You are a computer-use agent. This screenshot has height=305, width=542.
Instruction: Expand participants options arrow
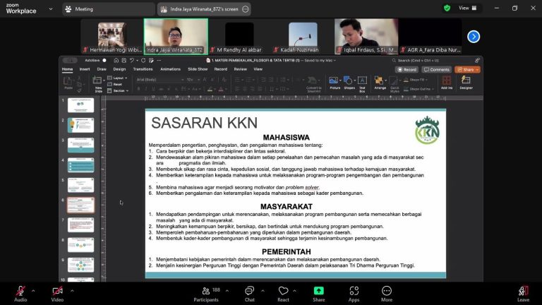coord(227,291)
